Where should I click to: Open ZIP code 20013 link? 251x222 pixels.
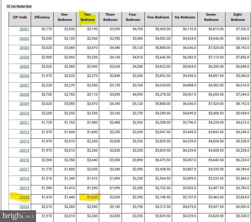24,141
